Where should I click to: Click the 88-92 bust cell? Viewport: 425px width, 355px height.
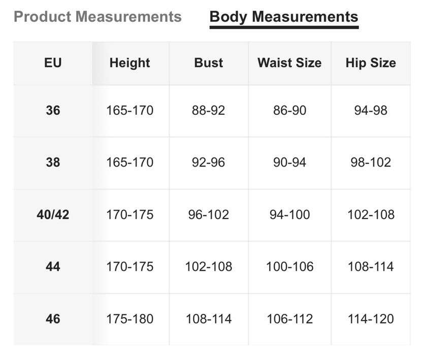[209, 110]
